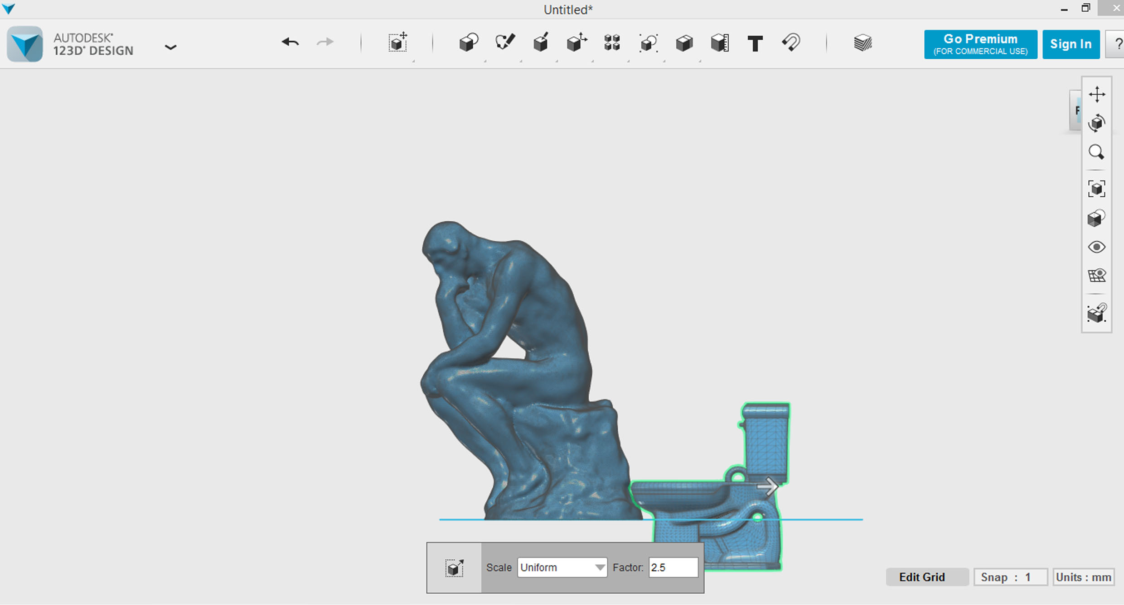The height and width of the screenshot is (605, 1124).
Task: Click the Autodesk 123D Design logo
Action: click(x=25, y=44)
